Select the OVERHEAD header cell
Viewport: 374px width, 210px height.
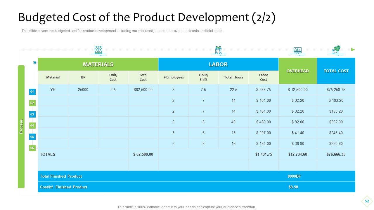[x=298, y=71]
